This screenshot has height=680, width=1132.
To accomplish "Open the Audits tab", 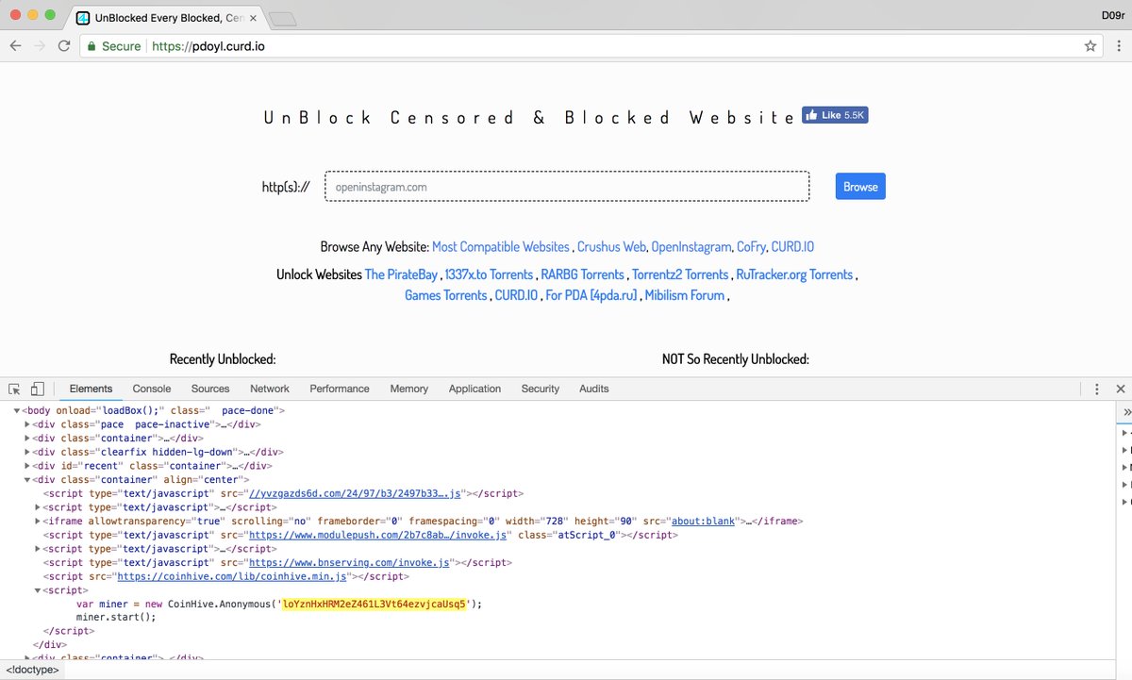I will [594, 389].
